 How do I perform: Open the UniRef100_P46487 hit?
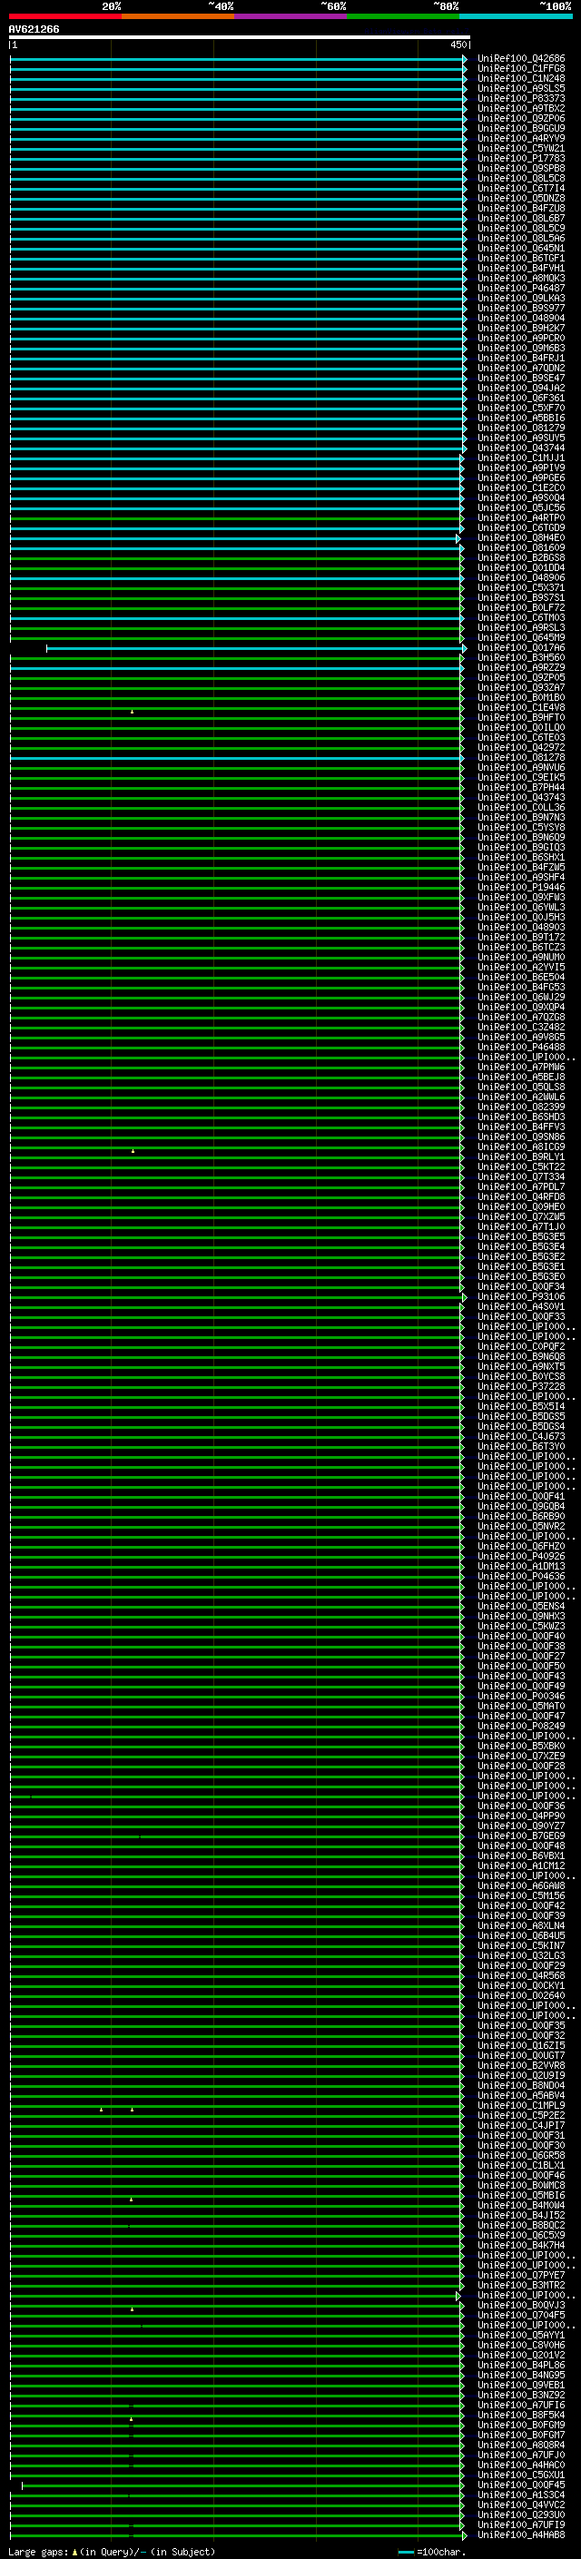click(x=520, y=288)
